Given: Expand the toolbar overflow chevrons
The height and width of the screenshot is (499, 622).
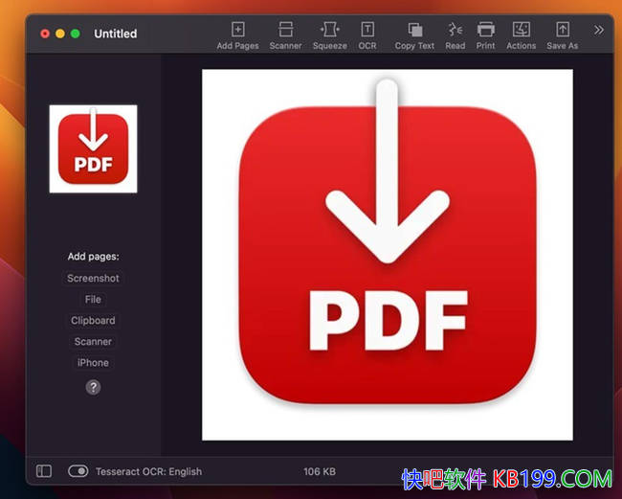Looking at the screenshot, I should 599,30.
